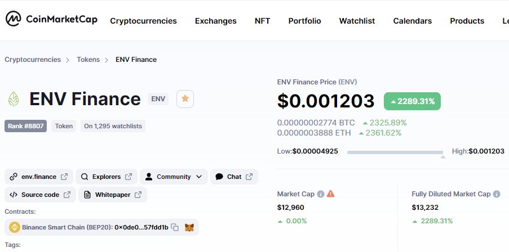
Task: Click the Source code brackets icon
Action: click(14, 195)
